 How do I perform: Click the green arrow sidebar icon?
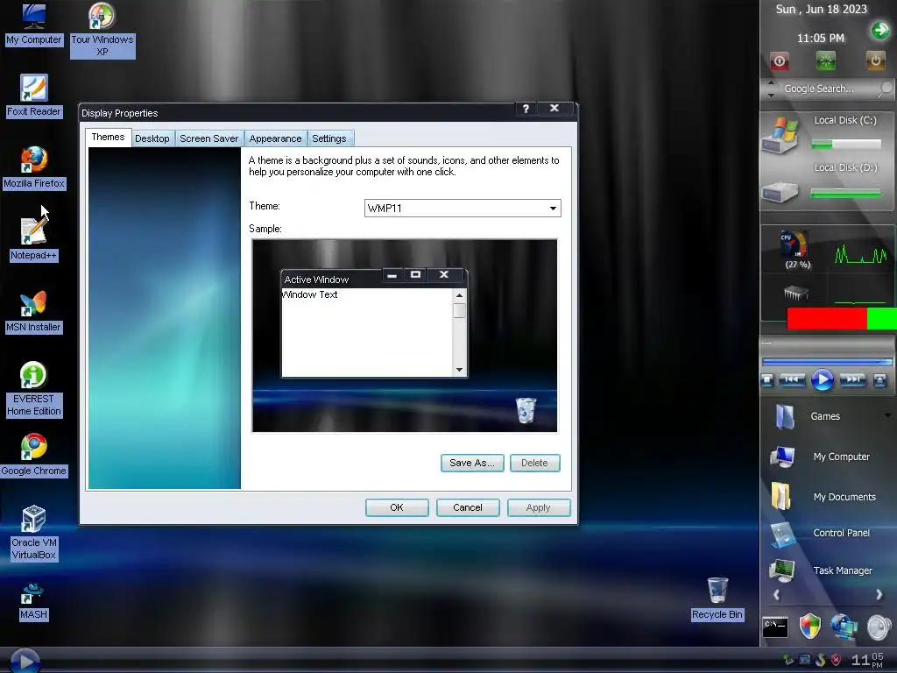coord(879,31)
